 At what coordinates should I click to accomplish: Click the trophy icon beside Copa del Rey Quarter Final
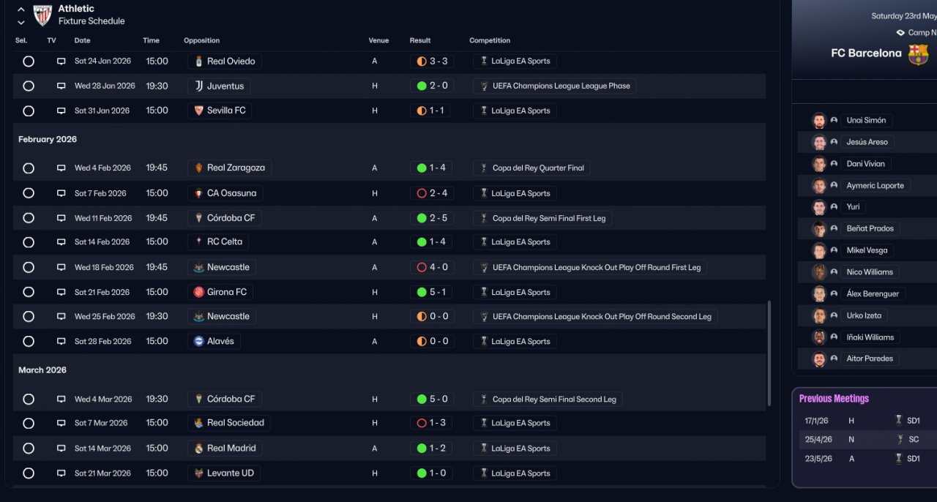click(x=483, y=168)
